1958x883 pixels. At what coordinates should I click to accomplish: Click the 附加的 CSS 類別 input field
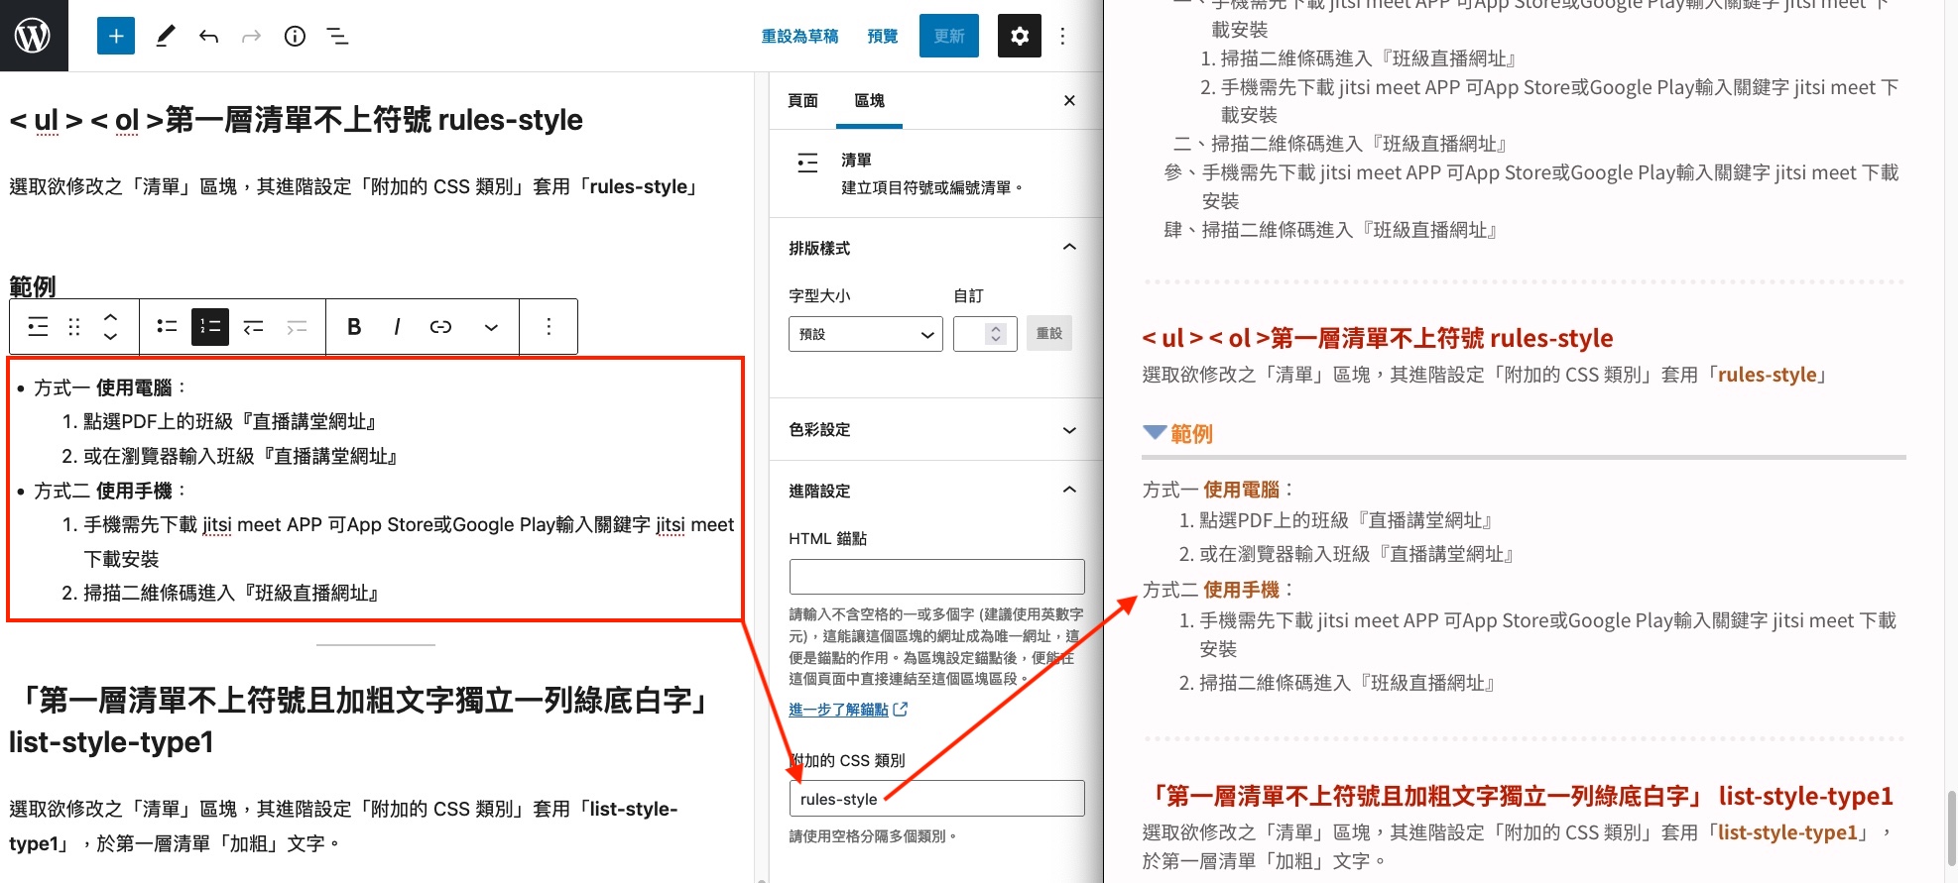point(936,798)
